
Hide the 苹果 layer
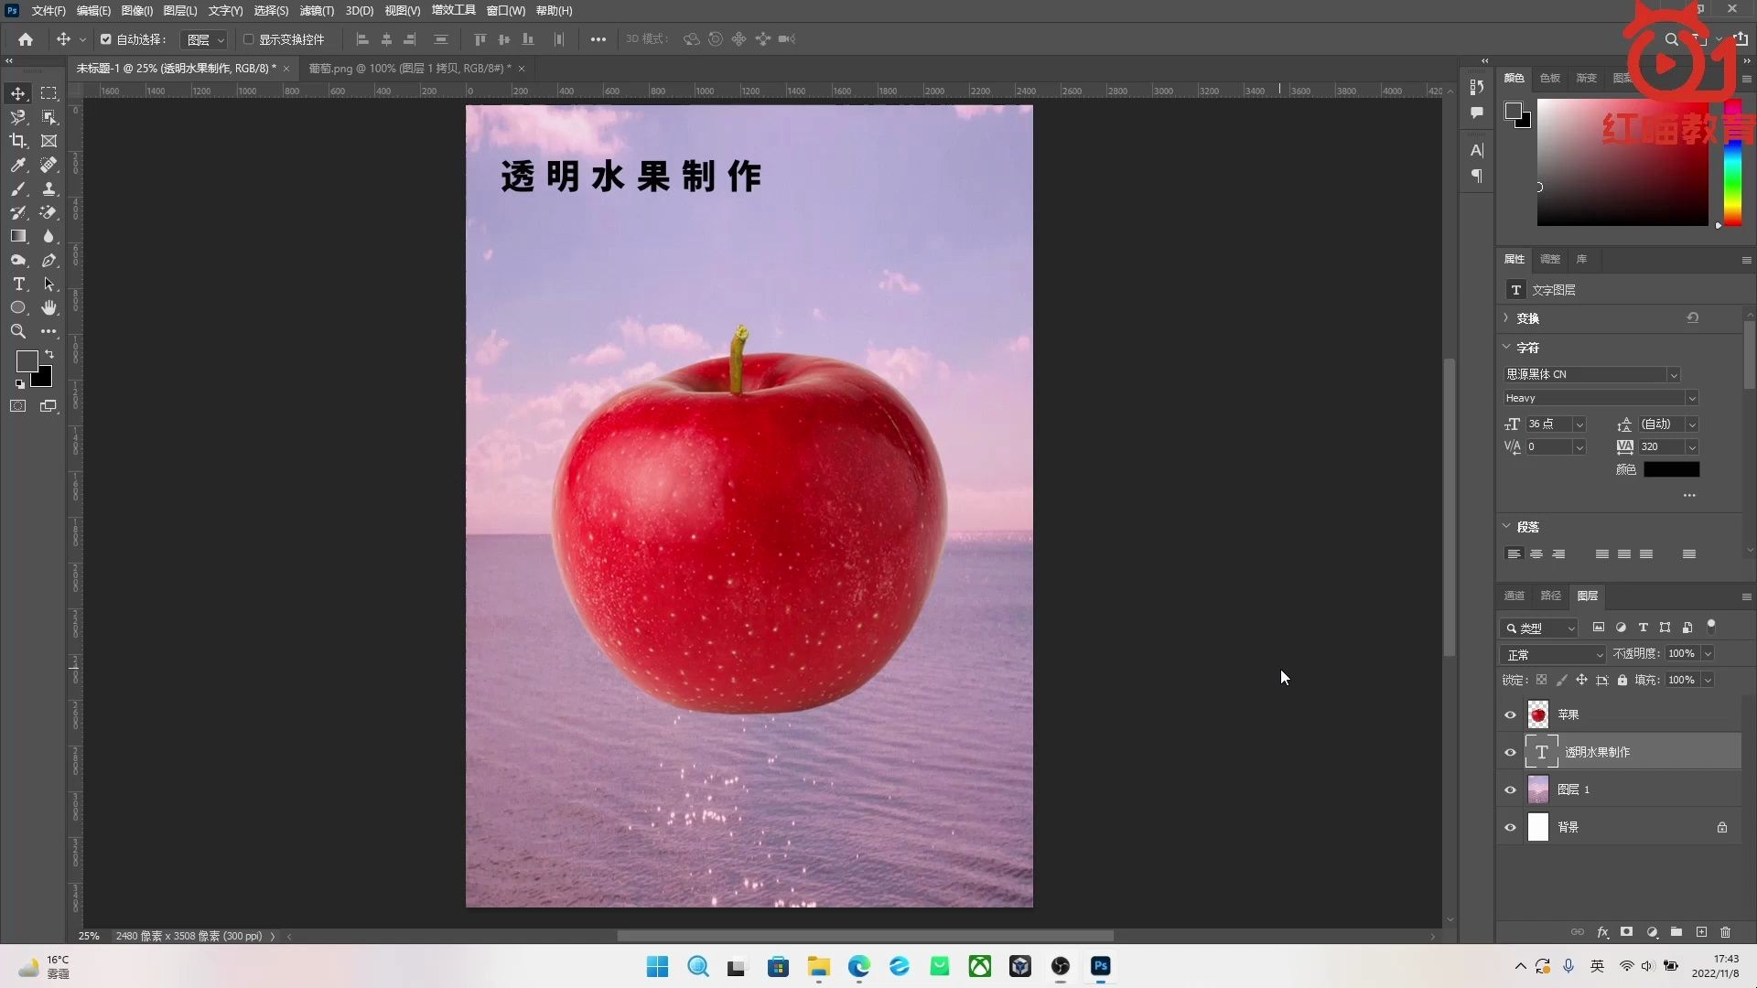[1511, 715]
